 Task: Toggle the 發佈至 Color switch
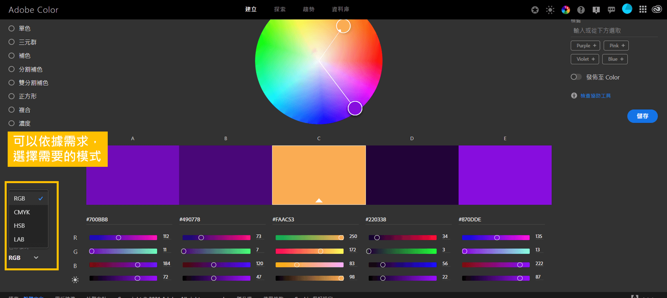576,77
